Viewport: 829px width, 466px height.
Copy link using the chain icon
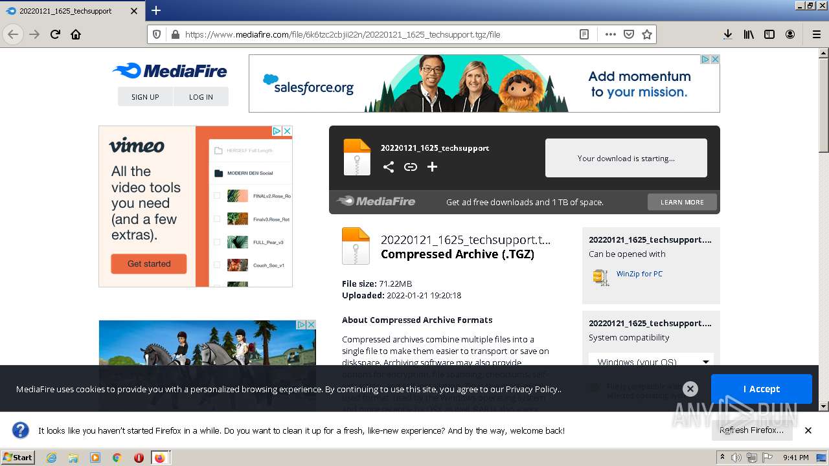[x=410, y=167]
